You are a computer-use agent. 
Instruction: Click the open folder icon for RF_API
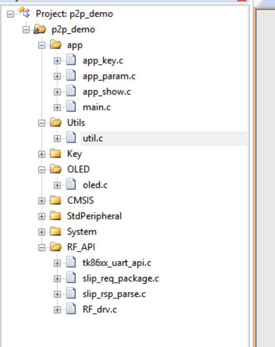click(56, 246)
